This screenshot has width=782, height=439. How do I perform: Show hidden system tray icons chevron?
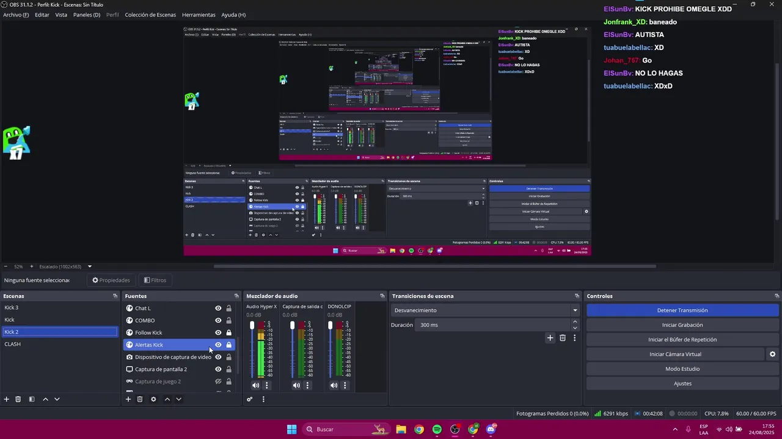click(675, 429)
